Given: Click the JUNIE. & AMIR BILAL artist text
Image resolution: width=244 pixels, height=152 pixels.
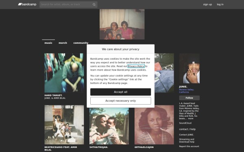Looking at the screenshot, I should tap(55, 98).
